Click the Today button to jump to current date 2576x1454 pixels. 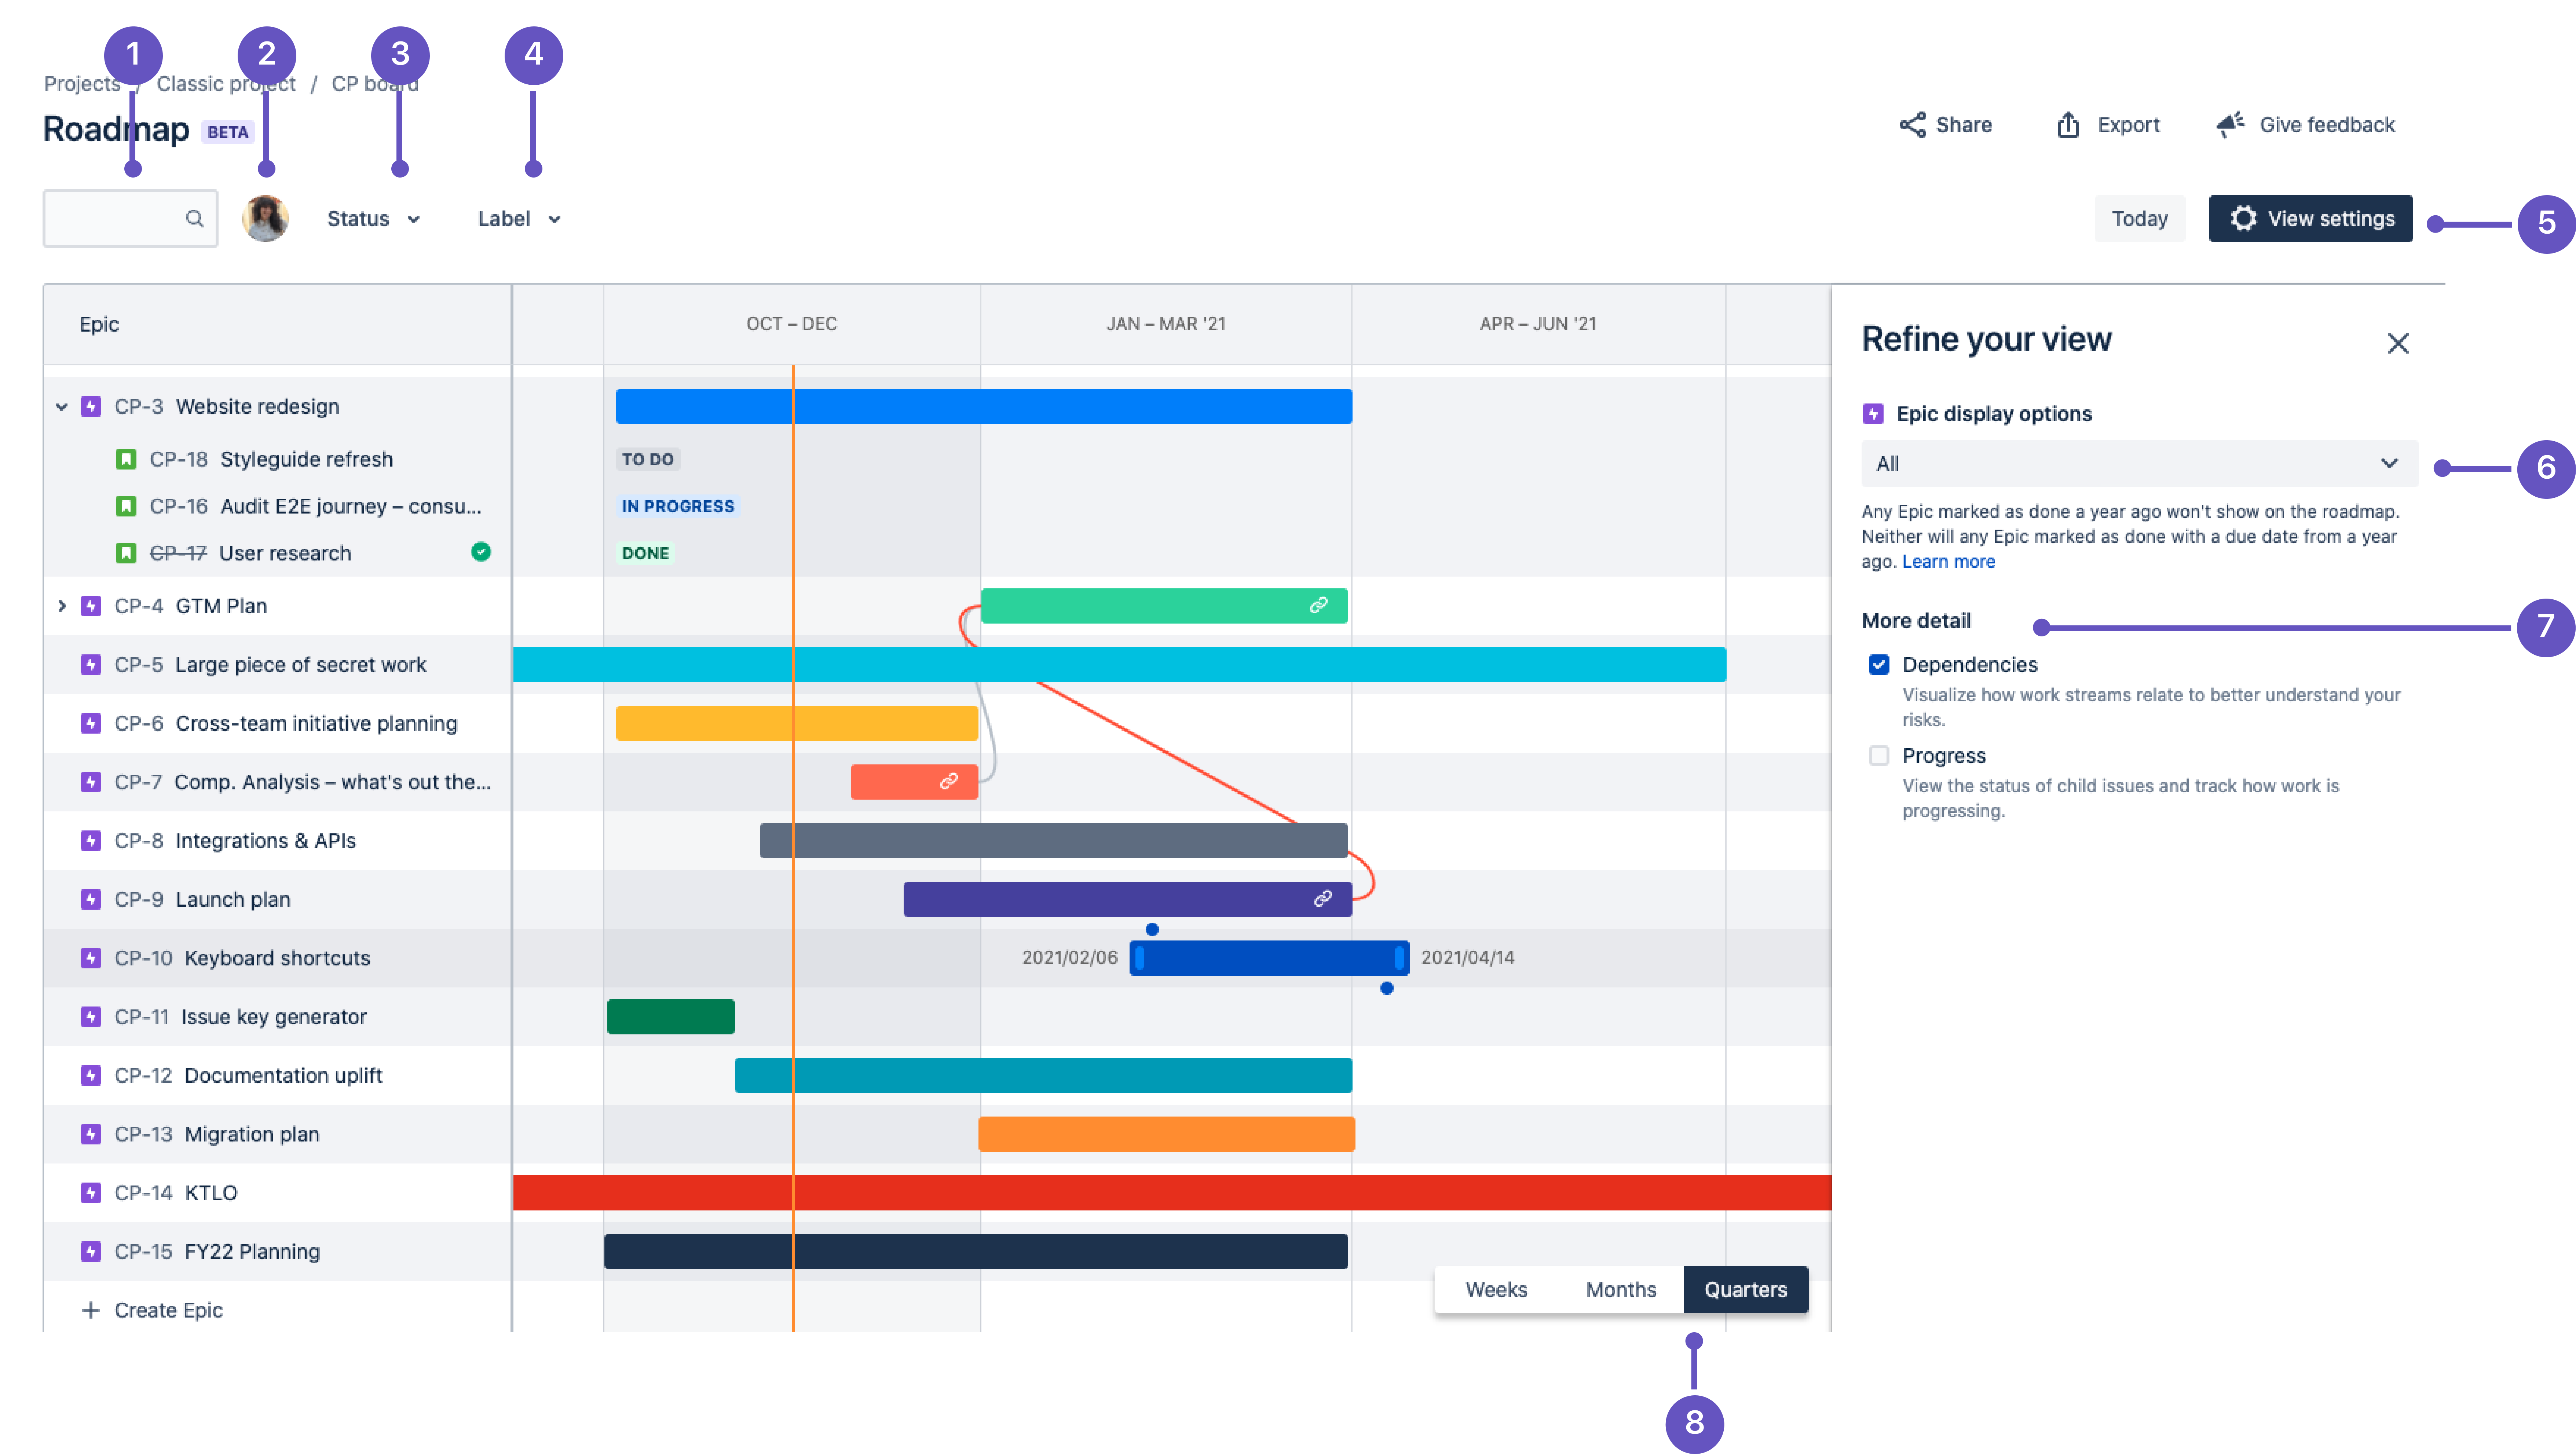tap(2139, 218)
